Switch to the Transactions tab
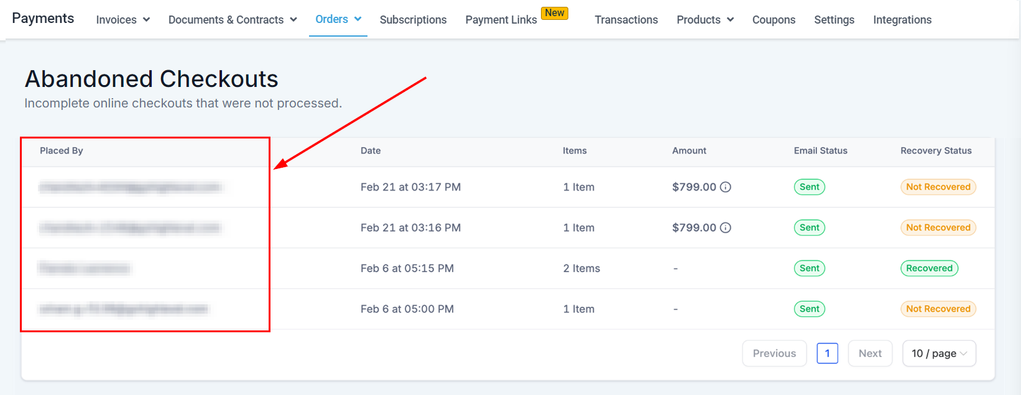1021x395 pixels. (x=626, y=20)
